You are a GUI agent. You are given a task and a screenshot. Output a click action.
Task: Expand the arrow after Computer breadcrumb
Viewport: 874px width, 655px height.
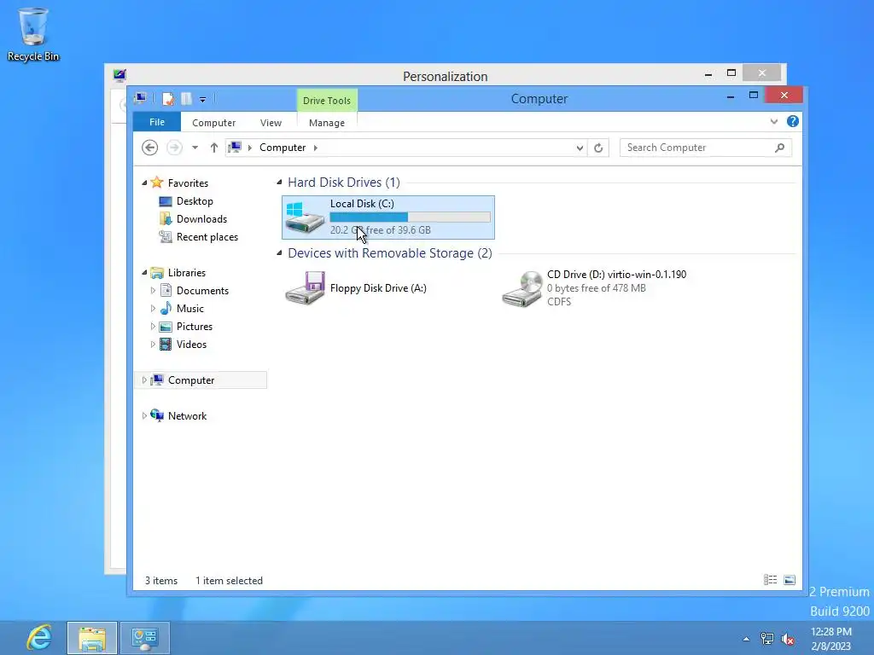(316, 148)
